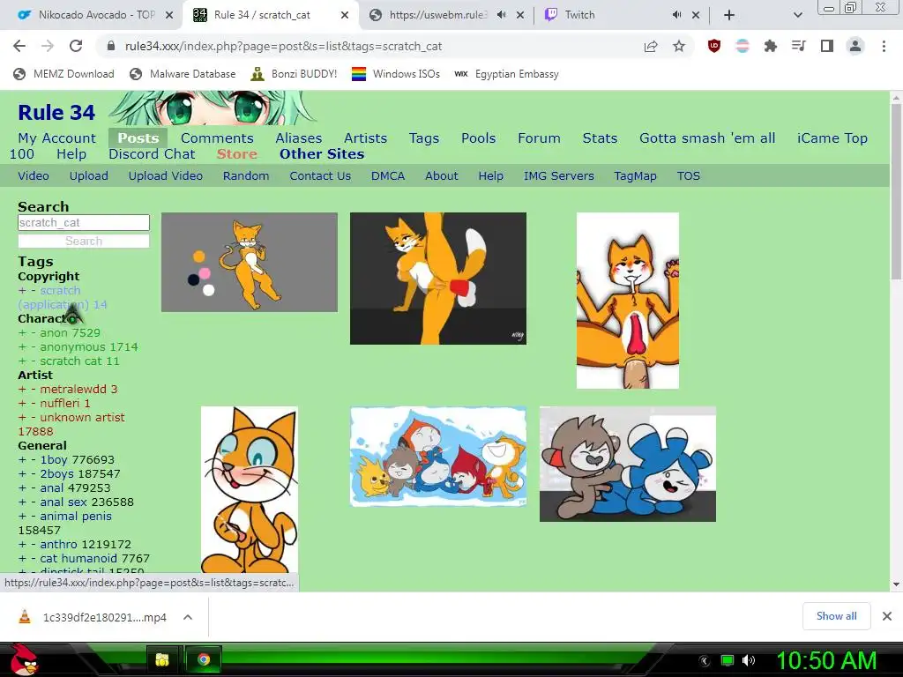903x677 pixels.
Task: Click the padlock site info icon
Action: point(111,46)
